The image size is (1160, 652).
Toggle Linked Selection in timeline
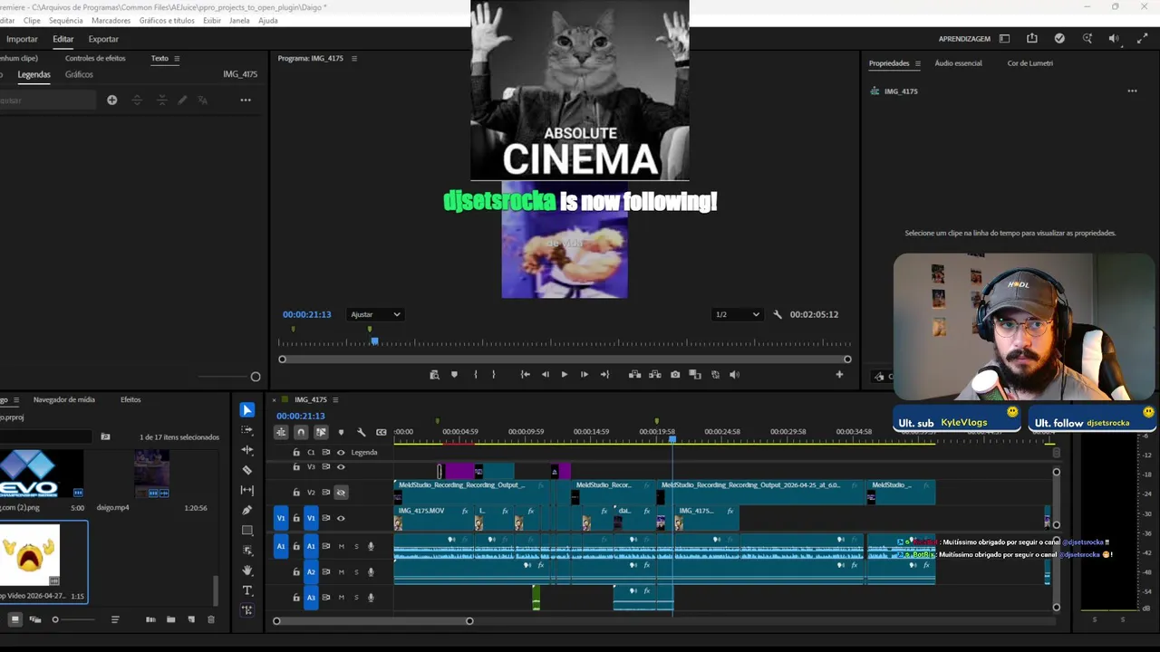(x=321, y=432)
